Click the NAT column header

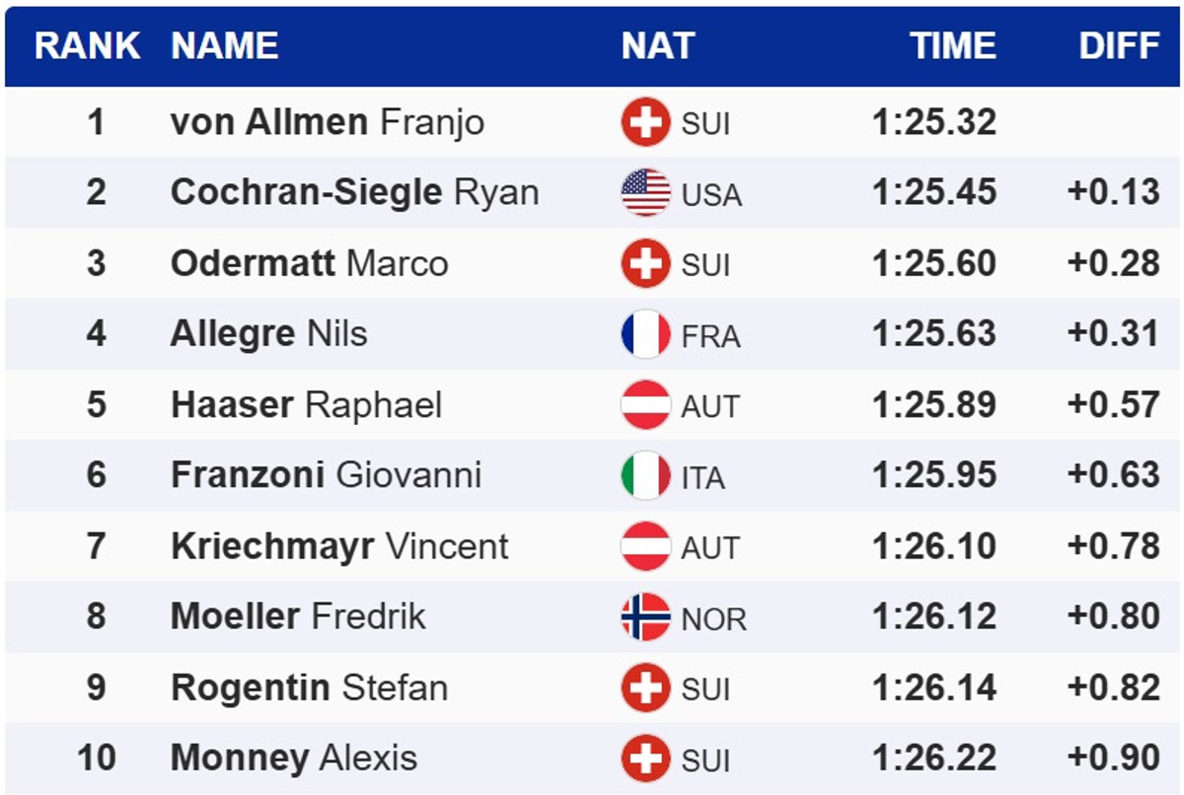tap(657, 46)
